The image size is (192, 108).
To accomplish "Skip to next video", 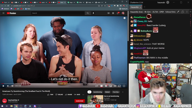I will (x=8, y=86).
